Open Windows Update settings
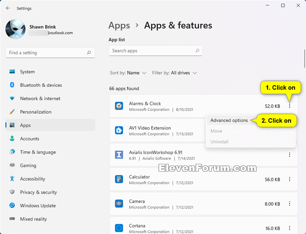 tap(50, 205)
